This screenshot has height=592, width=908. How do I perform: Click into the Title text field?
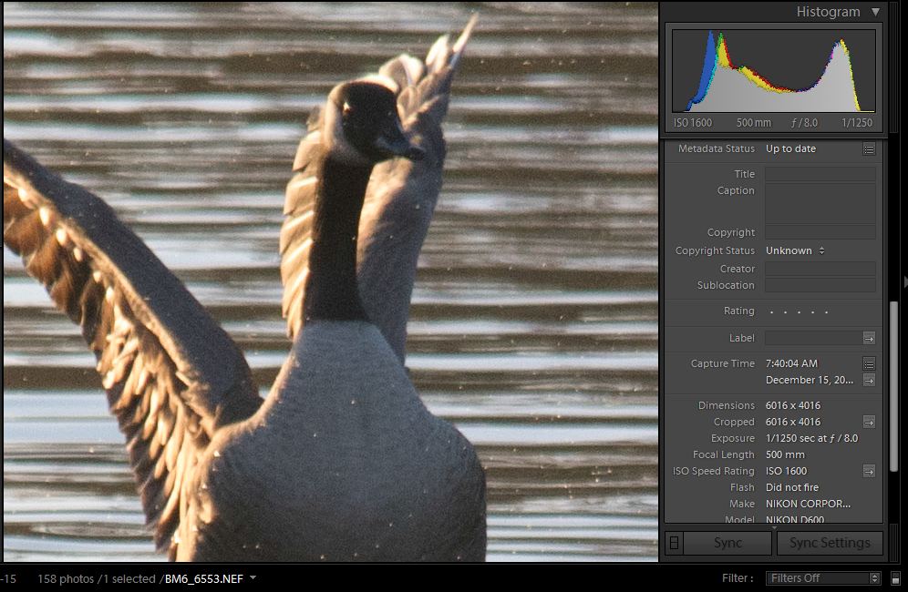[x=820, y=174]
